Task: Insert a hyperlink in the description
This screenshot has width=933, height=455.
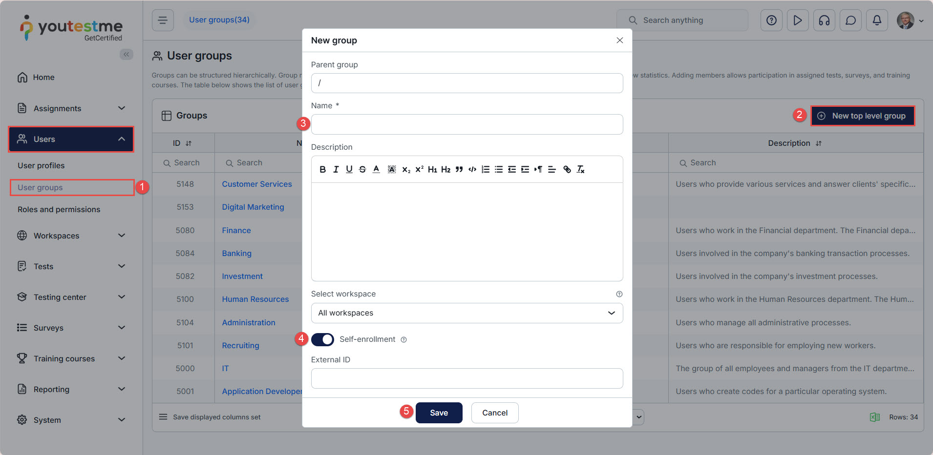Action: click(x=567, y=169)
